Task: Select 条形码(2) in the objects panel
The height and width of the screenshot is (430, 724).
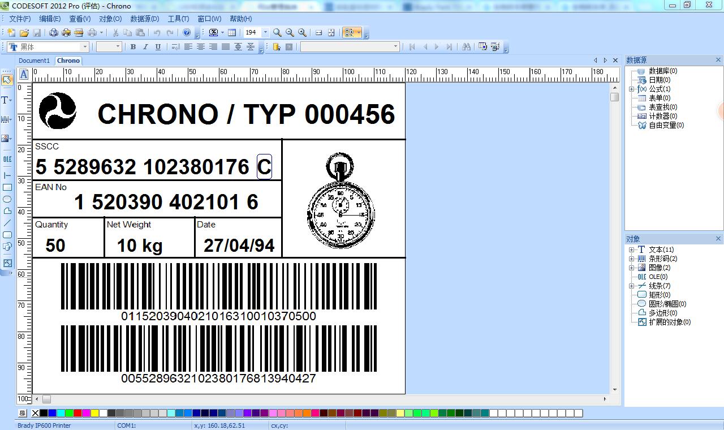Action: (x=662, y=259)
